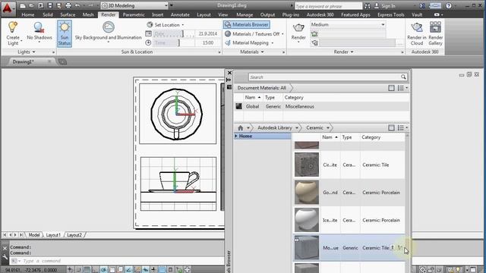Open the Autodesk Library breadcrumb dropdown arrow
The width and height of the screenshot is (486, 273).
(297, 128)
